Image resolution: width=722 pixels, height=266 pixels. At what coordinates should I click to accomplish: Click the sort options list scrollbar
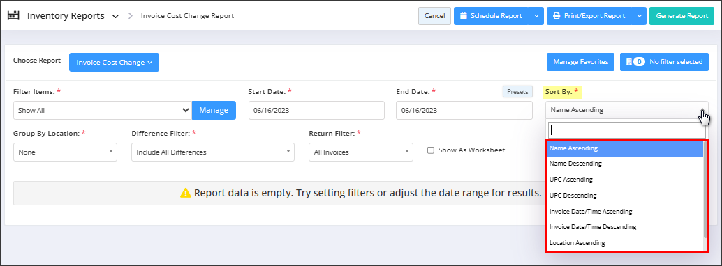coord(705,189)
